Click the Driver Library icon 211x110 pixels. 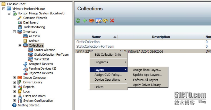[x=19, y=82]
